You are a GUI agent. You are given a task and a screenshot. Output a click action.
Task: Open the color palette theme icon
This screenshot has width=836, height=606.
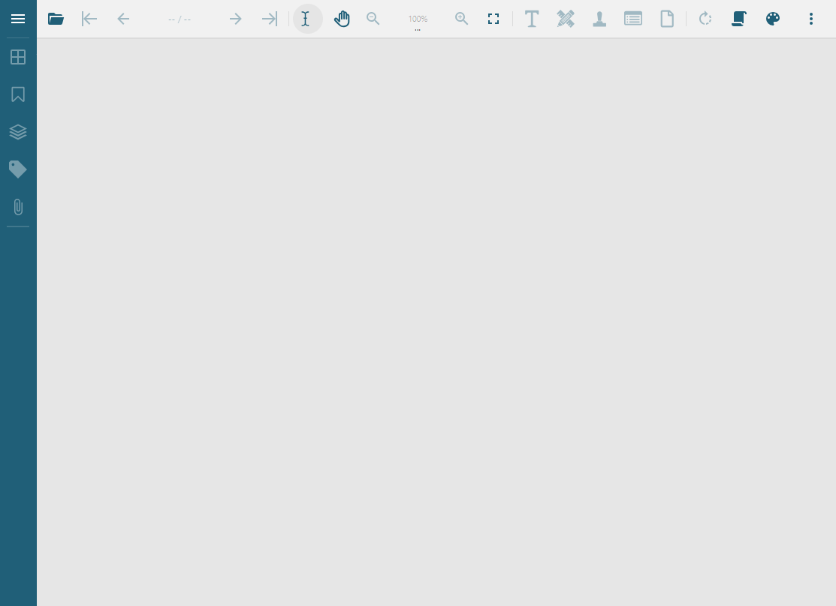click(773, 19)
